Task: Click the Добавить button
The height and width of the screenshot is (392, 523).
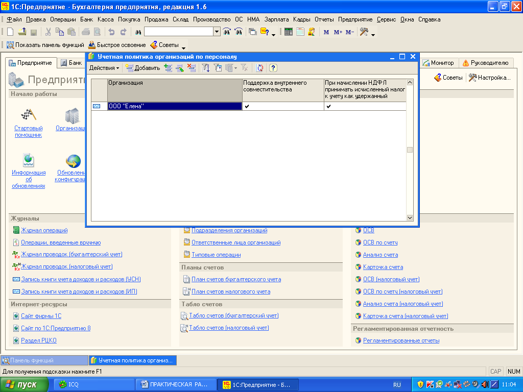Action: pos(143,68)
